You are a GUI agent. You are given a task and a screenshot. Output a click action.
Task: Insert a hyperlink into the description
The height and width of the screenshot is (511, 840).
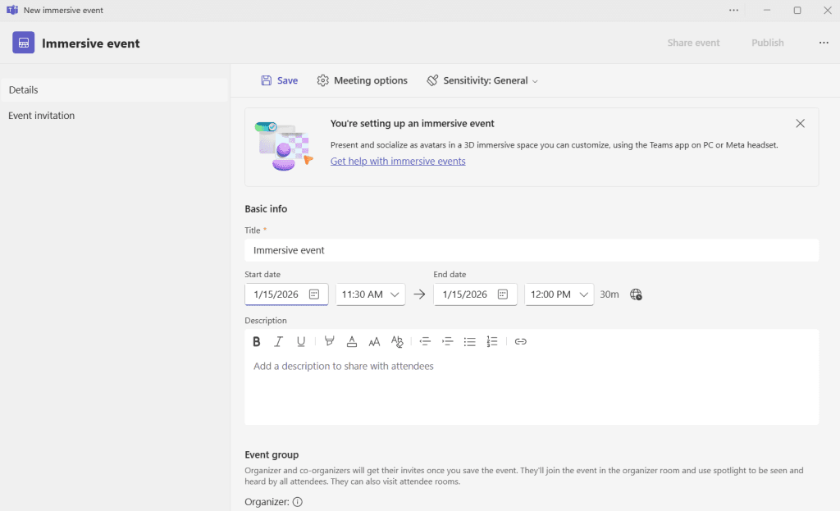[521, 342]
